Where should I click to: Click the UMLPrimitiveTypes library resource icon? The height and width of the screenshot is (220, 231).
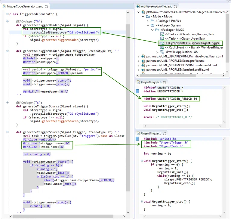point(143,56)
